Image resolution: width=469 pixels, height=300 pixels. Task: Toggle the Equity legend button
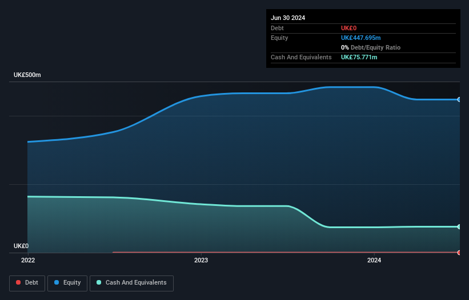tap(67, 283)
